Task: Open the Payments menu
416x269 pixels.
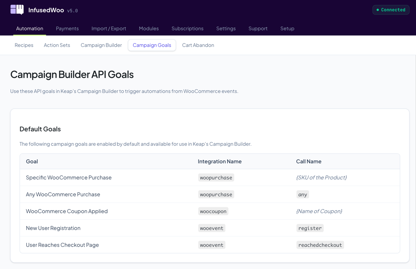Action: coord(67,28)
